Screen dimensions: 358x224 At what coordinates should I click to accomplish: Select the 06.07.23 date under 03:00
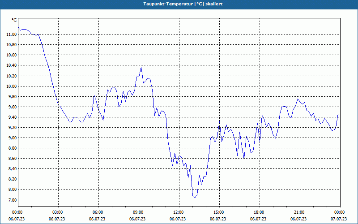(x=57, y=219)
